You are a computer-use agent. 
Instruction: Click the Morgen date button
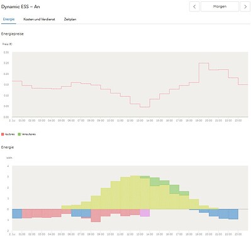(220, 7)
